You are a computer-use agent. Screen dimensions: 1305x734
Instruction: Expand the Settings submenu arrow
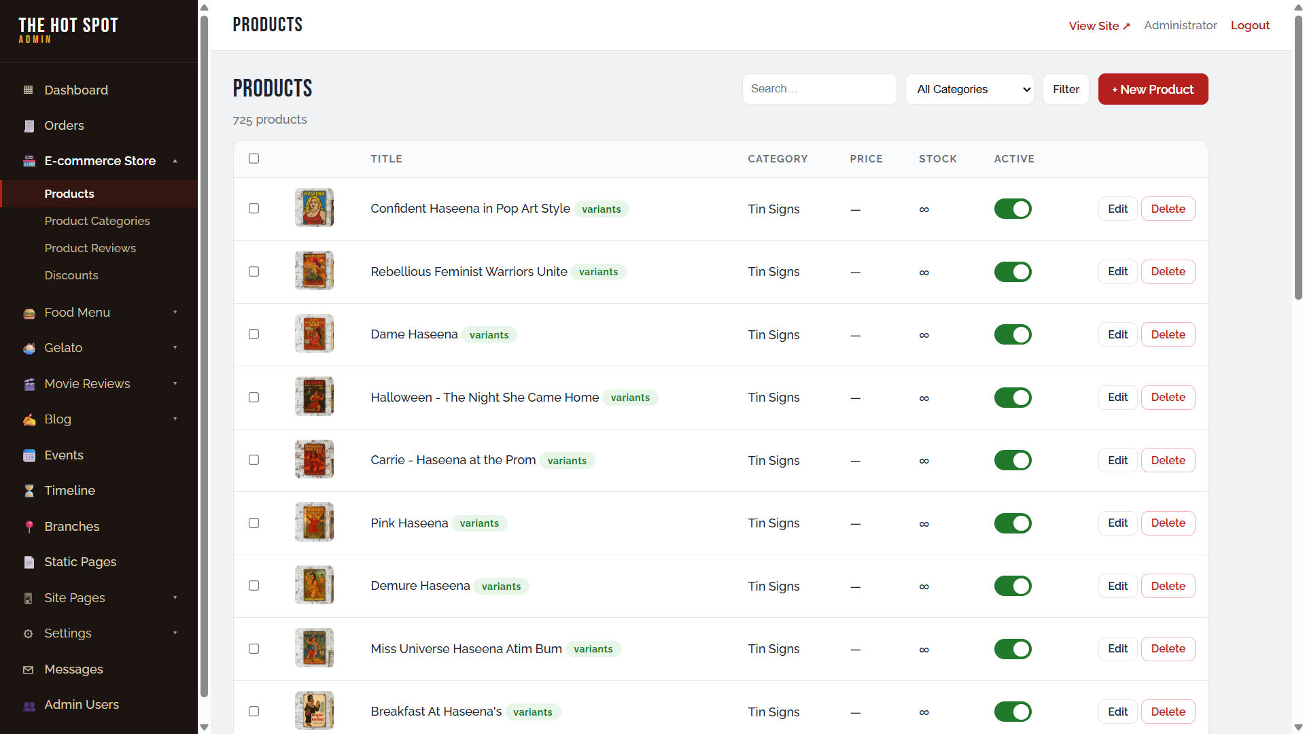[x=175, y=633]
